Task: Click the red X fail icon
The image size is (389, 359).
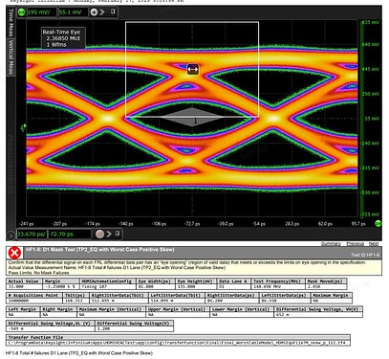Action: coord(14,253)
